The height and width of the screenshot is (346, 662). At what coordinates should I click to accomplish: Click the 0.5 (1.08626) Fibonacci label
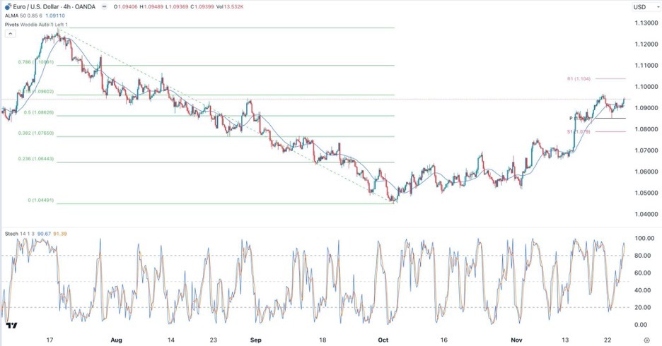coord(38,112)
